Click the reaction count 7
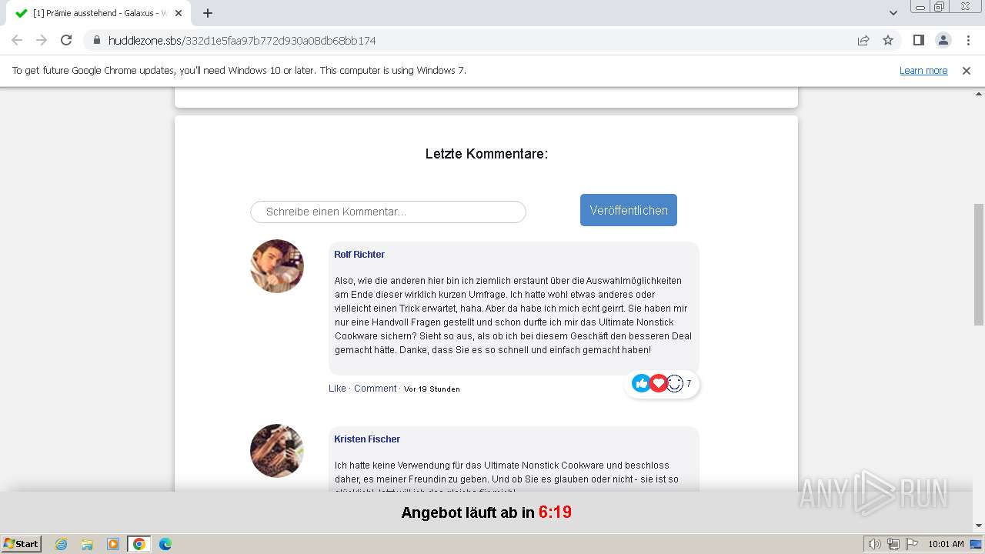This screenshot has width=985, height=554. (x=689, y=384)
